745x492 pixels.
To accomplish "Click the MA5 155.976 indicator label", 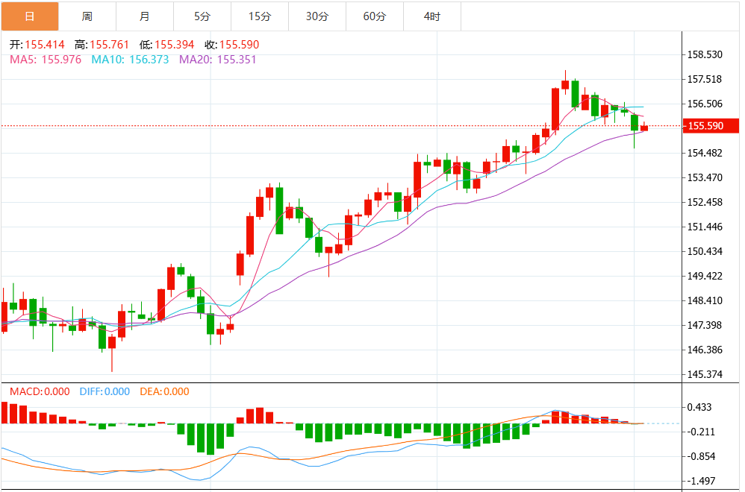I will click(x=46, y=60).
